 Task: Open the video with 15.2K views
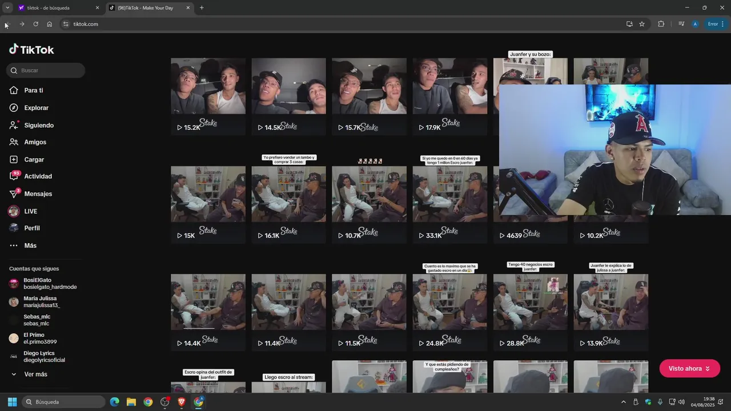click(x=208, y=96)
